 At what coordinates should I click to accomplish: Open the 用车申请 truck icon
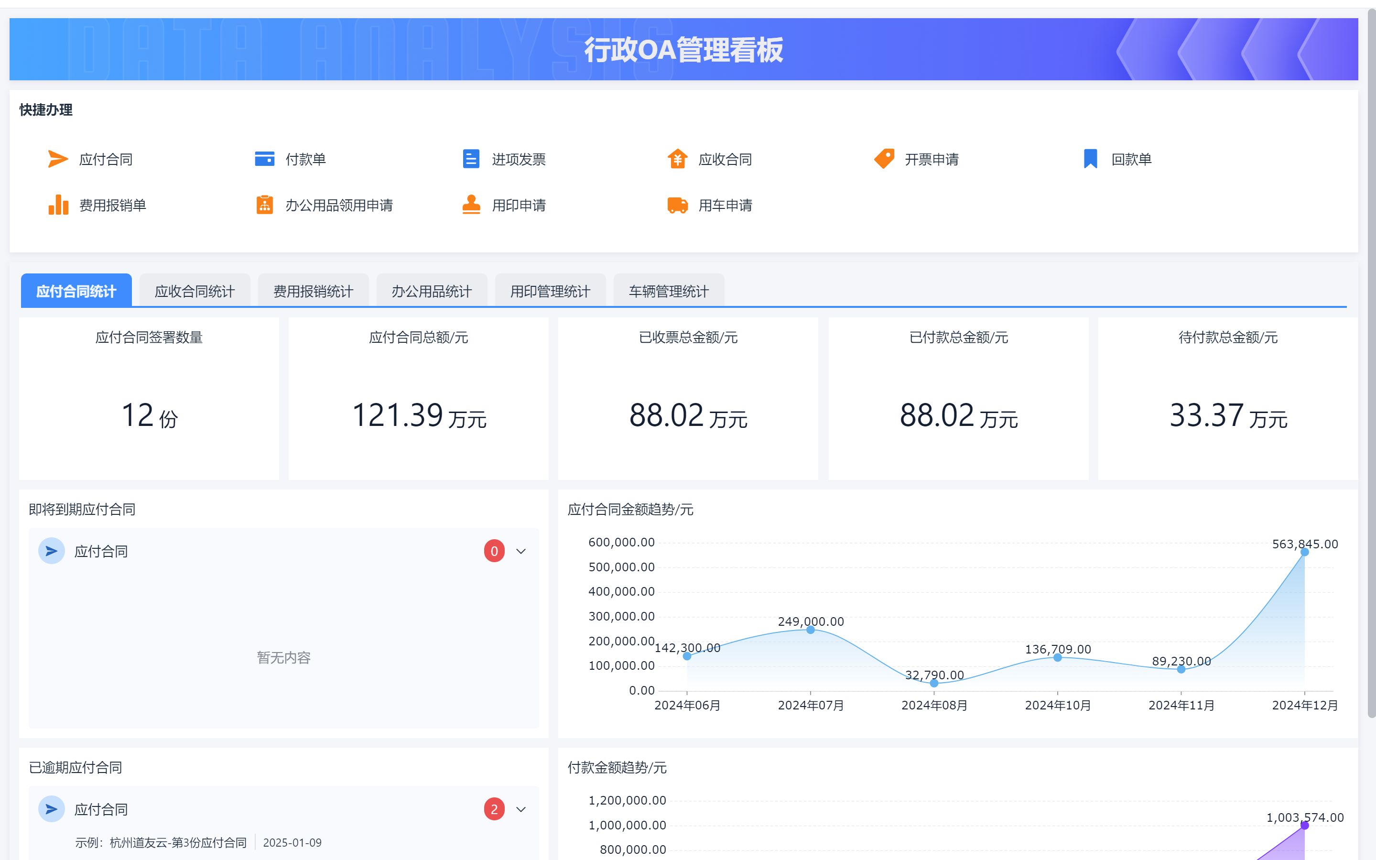click(x=677, y=205)
